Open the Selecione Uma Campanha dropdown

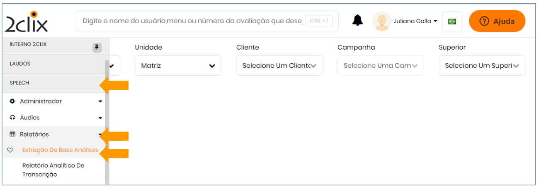click(x=380, y=66)
